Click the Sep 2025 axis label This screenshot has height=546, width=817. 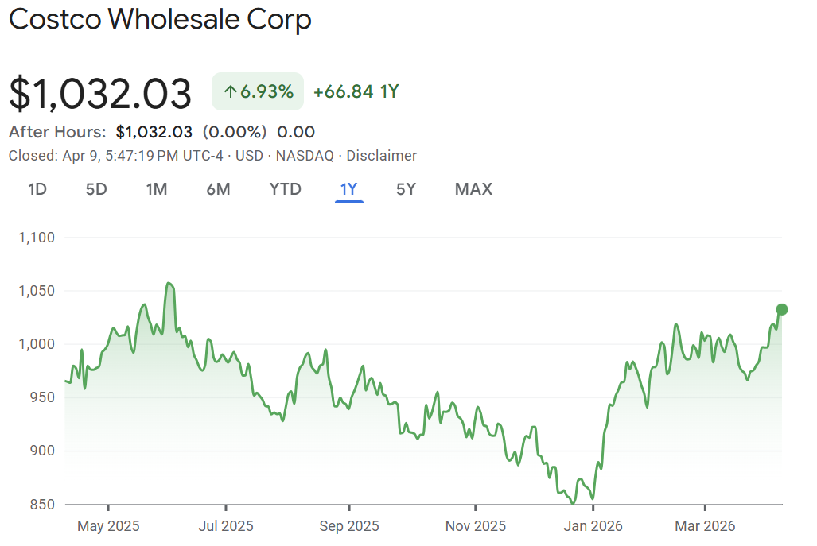(x=349, y=526)
